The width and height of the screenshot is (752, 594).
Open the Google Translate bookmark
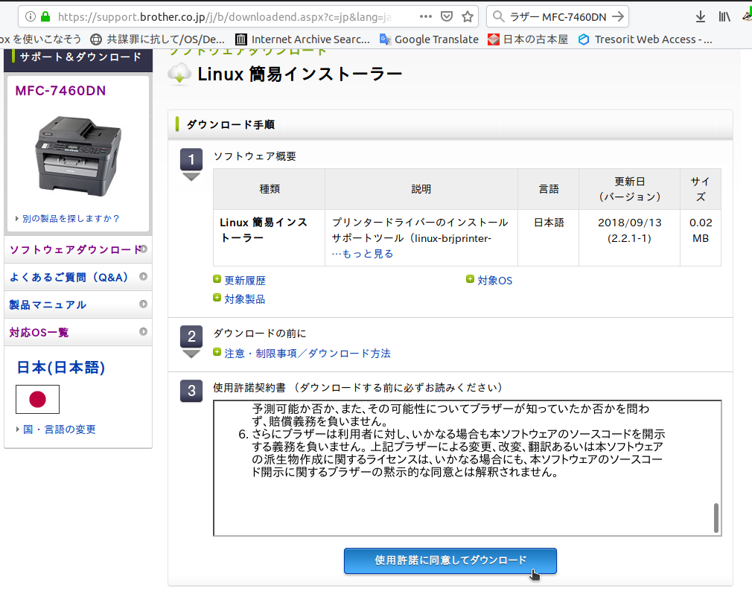pyautogui.click(x=429, y=39)
